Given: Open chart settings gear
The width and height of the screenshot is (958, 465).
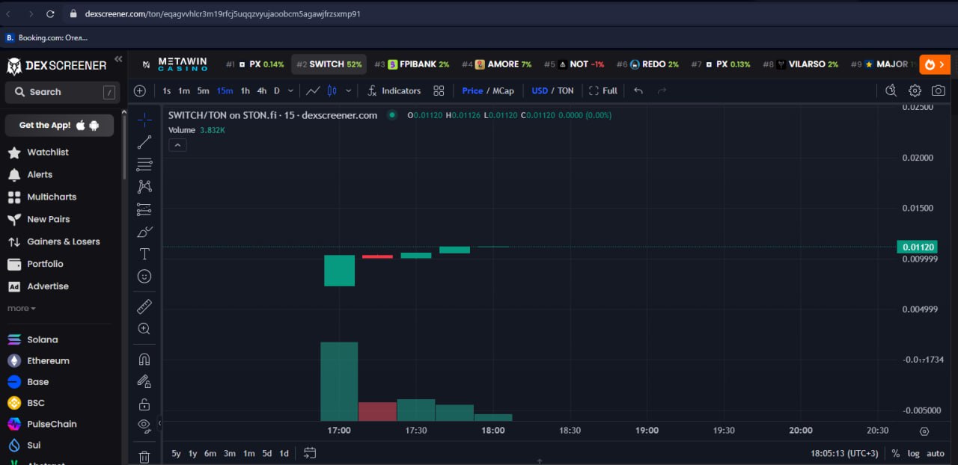Looking at the screenshot, I should click(915, 90).
